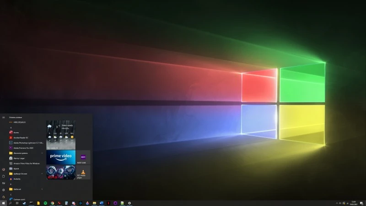Expand Akcesoria systemu folder chevron
This screenshot has height=206, width=366.
[x=42, y=153]
